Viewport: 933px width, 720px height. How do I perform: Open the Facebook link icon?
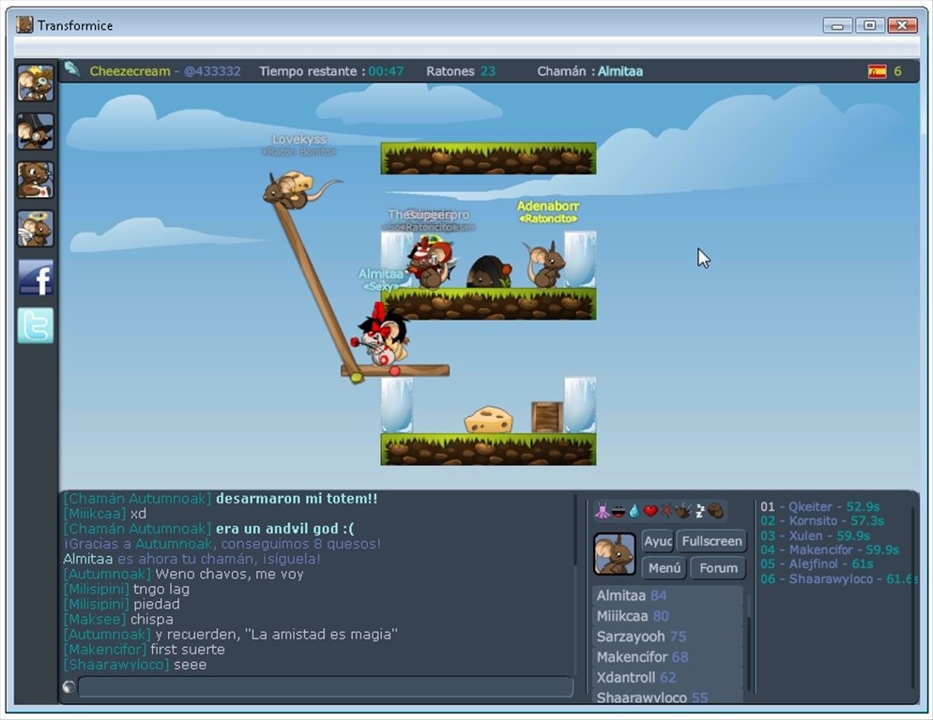coord(36,277)
